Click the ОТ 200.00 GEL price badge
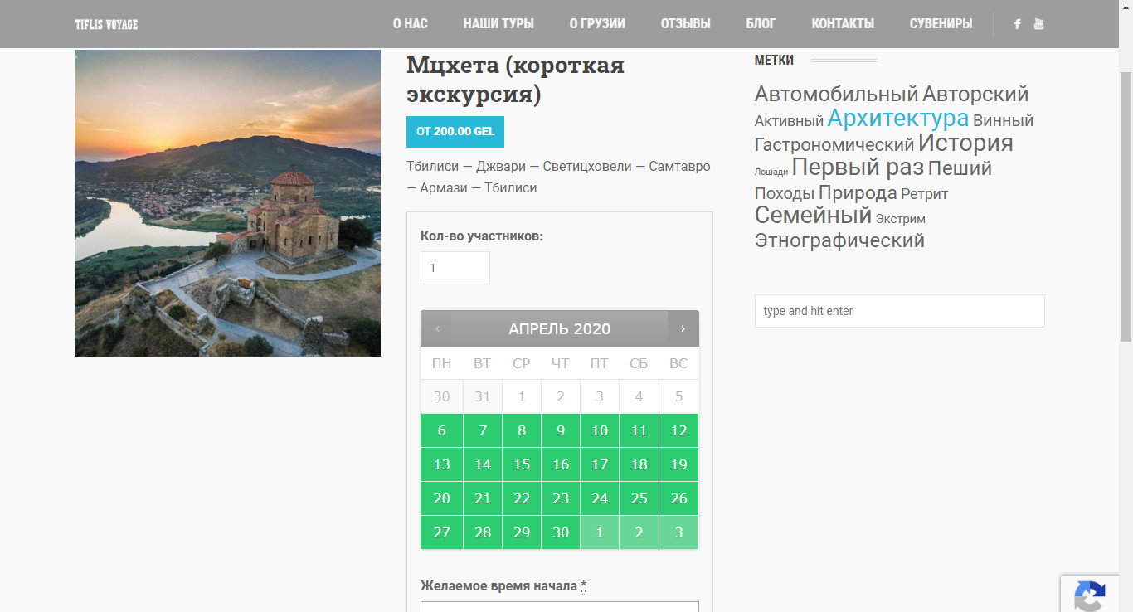The image size is (1133, 612). [x=455, y=132]
